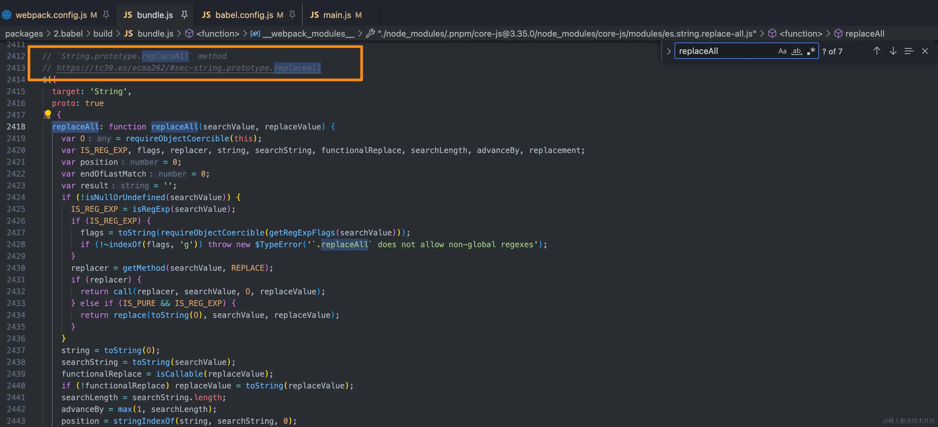Click the pin icon on webpack.config.js tab
The height and width of the screenshot is (427, 938).
click(x=106, y=15)
